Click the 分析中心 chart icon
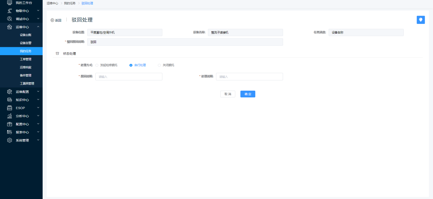This screenshot has width=433, height=199. point(10,116)
